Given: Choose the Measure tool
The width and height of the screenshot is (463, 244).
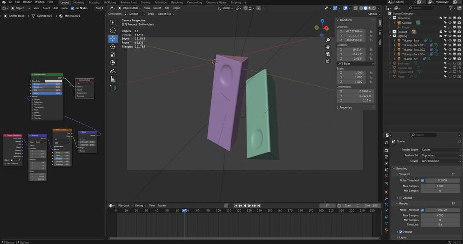Looking at the screenshot, I should [x=113, y=79].
